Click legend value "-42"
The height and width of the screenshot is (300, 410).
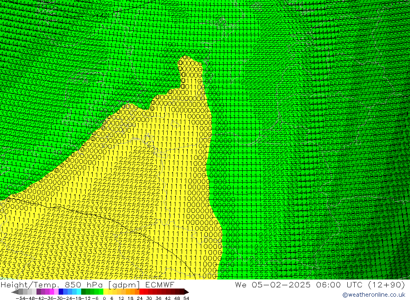click(39, 298)
